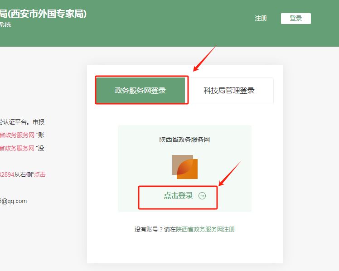Click the red 省政务服务网 link before "账"
Screen dimensions: 339x271
click(x=17, y=135)
